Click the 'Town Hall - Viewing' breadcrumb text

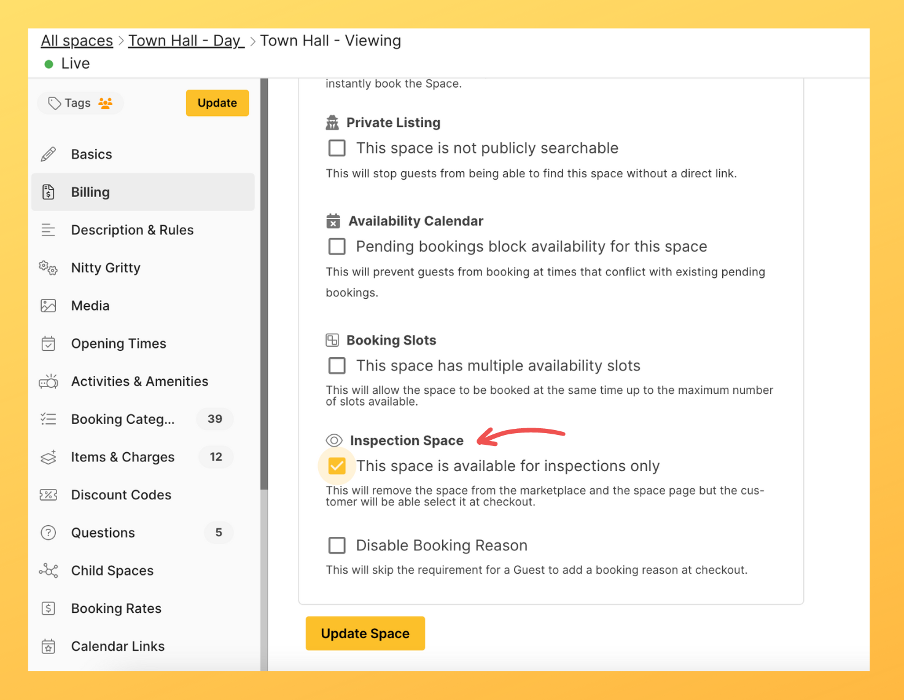[x=330, y=40]
